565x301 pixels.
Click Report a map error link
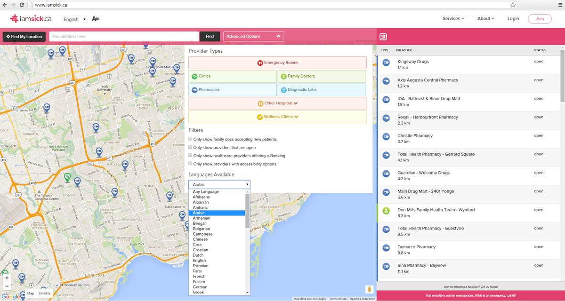(x=362, y=299)
